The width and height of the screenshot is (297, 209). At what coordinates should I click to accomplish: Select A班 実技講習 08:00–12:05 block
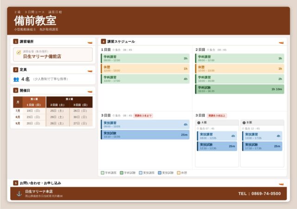217,136
